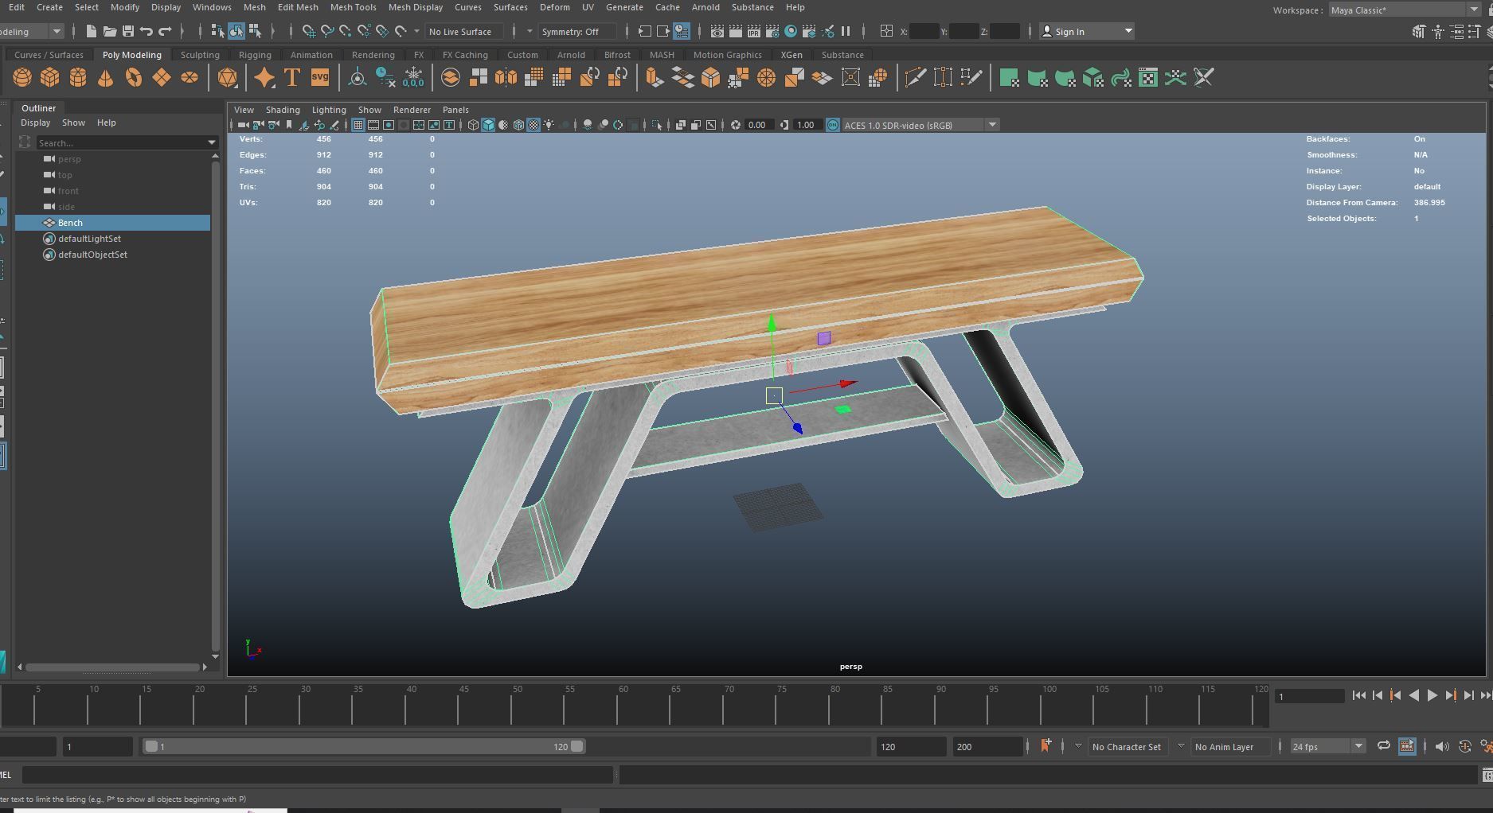Click the Undo arrow icon
The image size is (1493, 813).
pyautogui.click(x=147, y=31)
